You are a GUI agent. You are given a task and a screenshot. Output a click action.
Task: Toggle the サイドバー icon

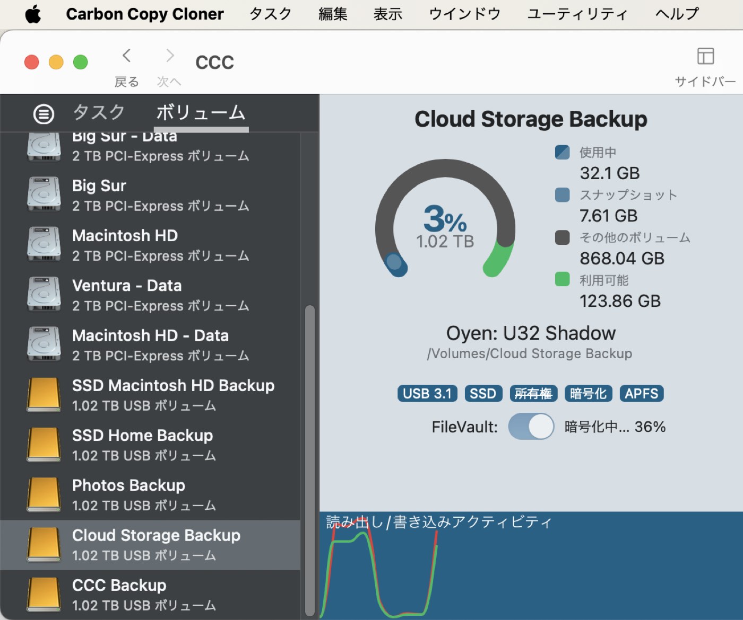click(705, 56)
